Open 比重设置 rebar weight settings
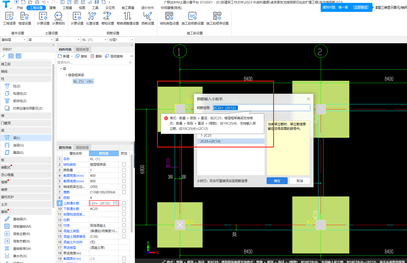The width and height of the screenshot is (407, 263). tap(92, 18)
